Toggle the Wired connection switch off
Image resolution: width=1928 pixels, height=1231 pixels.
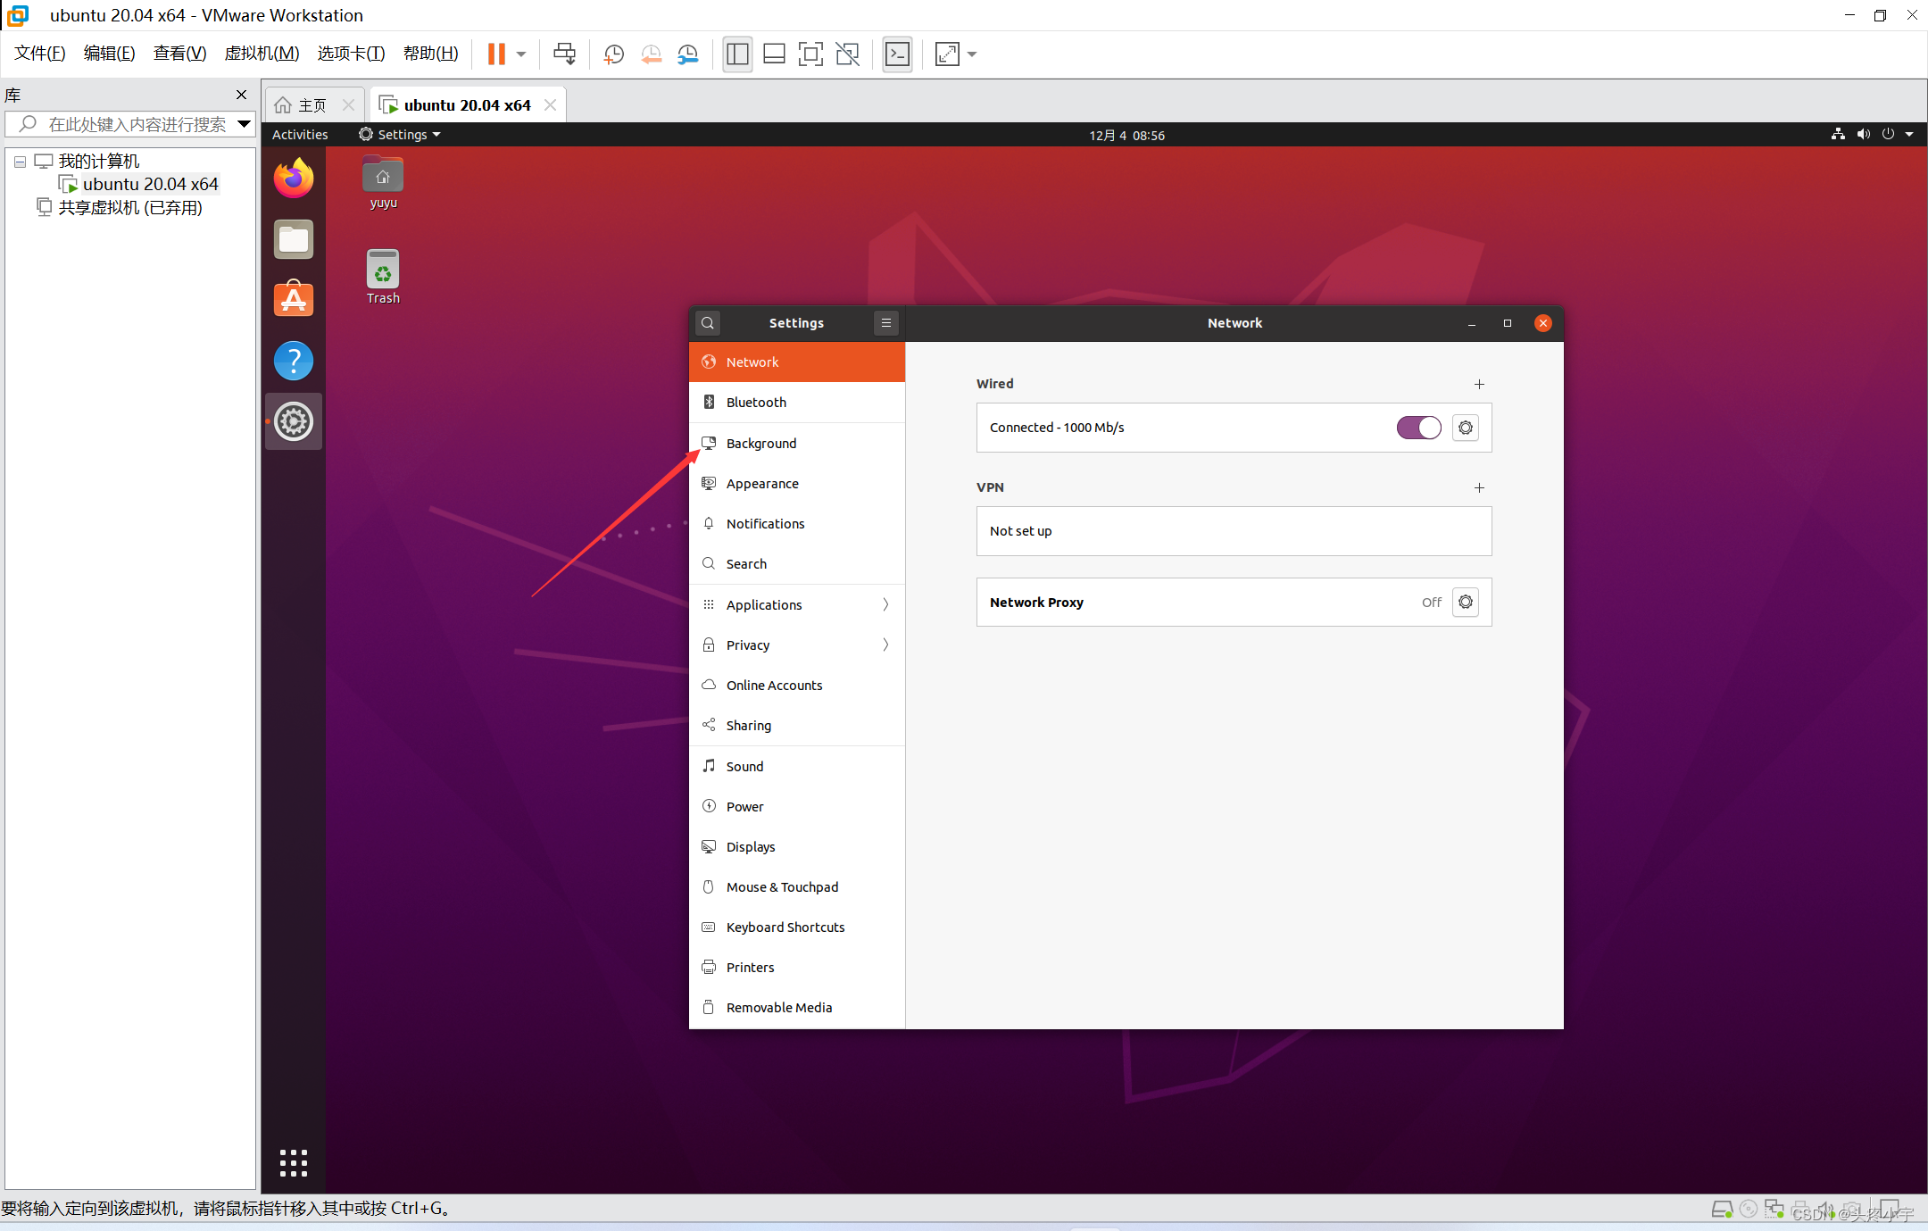[x=1418, y=428]
